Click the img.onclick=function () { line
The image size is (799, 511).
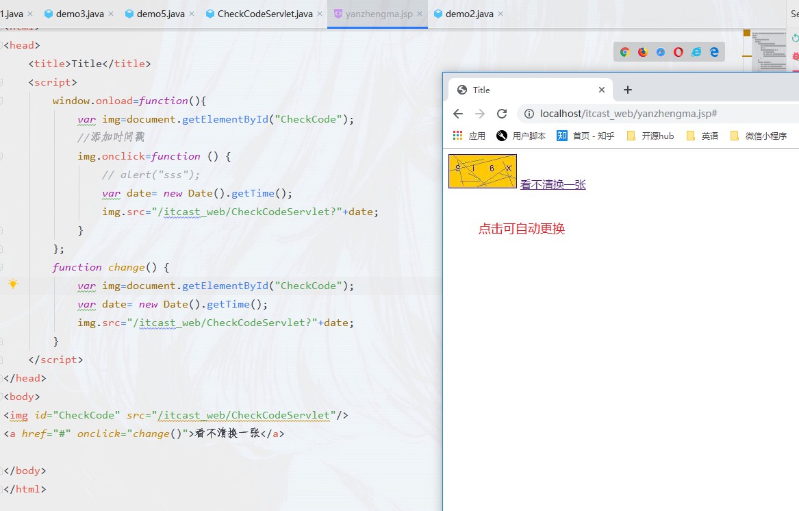tap(154, 156)
